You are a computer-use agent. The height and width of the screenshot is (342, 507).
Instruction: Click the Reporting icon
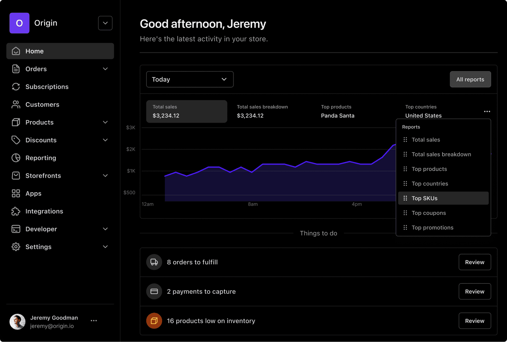[x=16, y=158]
